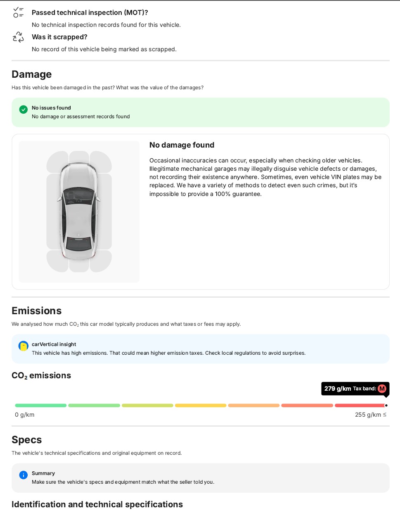
Task: Click the light green emissions bar segment
Action: tap(94, 406)
